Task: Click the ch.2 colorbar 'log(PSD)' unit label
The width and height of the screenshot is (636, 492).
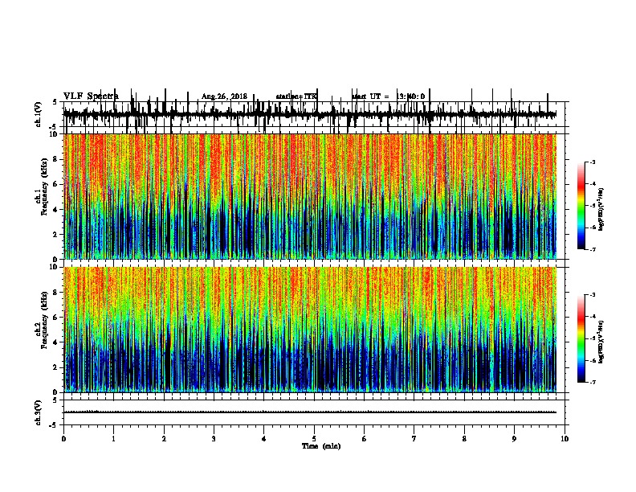Action: (x=601, y=342)
